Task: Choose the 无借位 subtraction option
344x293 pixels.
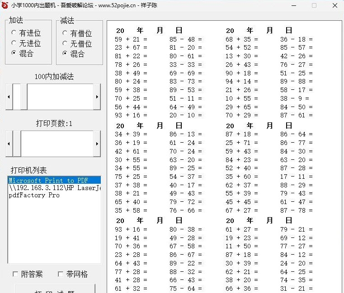Action: (65, 43)
